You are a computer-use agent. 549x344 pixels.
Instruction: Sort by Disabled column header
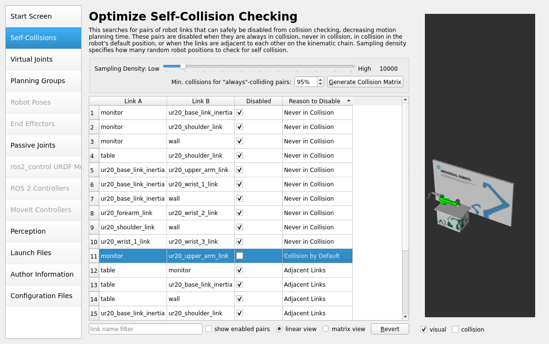point(258,101)
